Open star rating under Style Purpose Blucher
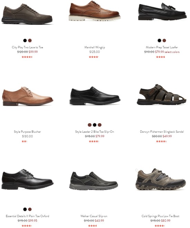Image resolution: width=190 pixels, height=228 pixels. click(25, 141)
